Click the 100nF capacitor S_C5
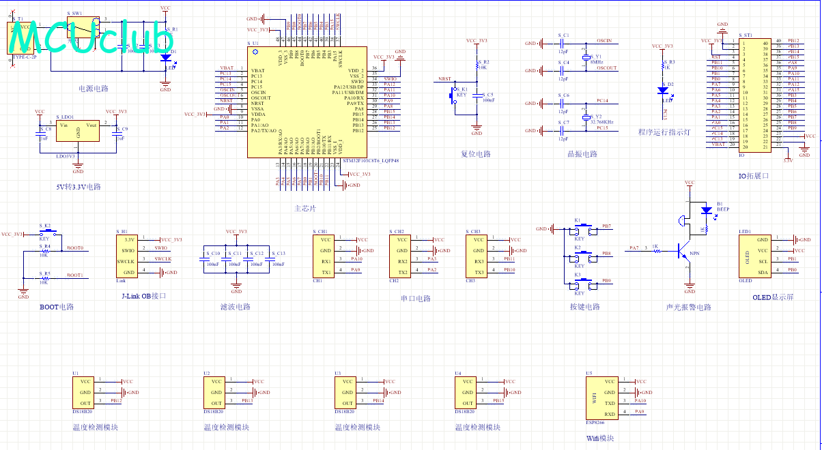Viewport: 822px width, 450px height. [477, 96]
